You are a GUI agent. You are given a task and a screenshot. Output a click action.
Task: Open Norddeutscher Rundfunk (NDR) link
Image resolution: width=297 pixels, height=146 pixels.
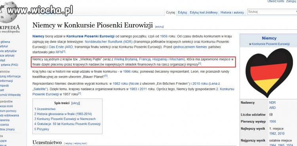pos(109,42)
